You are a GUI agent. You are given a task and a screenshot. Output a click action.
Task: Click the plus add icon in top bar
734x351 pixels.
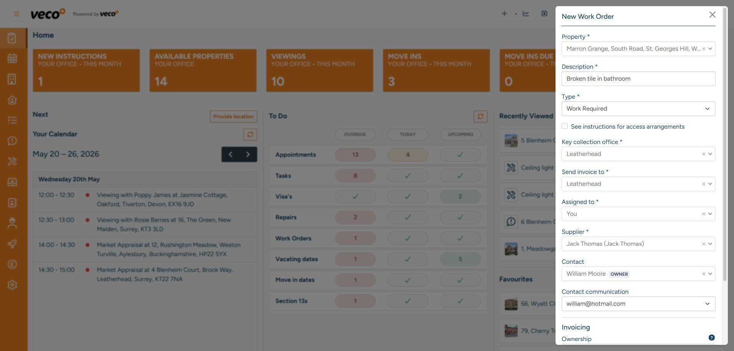click(504, 13)
